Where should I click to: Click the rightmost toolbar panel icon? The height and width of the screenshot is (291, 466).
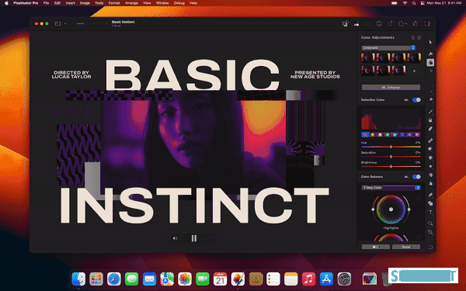[x=427, y=24]
